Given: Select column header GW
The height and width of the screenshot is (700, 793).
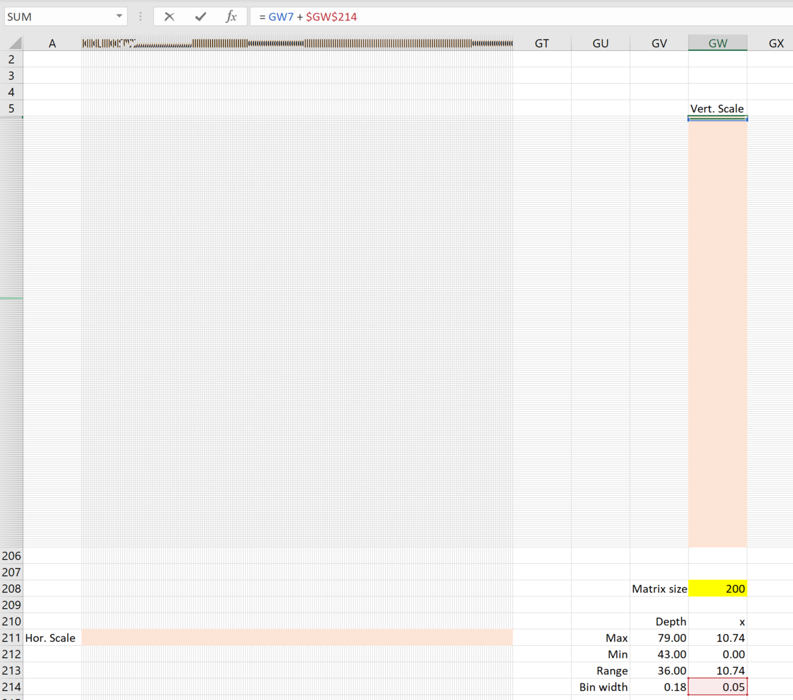Looking at the screenshot, I should coord(717,42).
